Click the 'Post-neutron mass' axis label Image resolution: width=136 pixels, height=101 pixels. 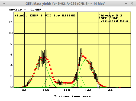[73, 96]
